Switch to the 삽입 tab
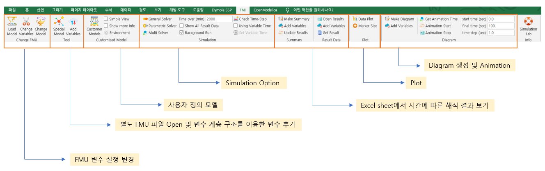Viewport: 545px width, 171px height. point(40,9)
